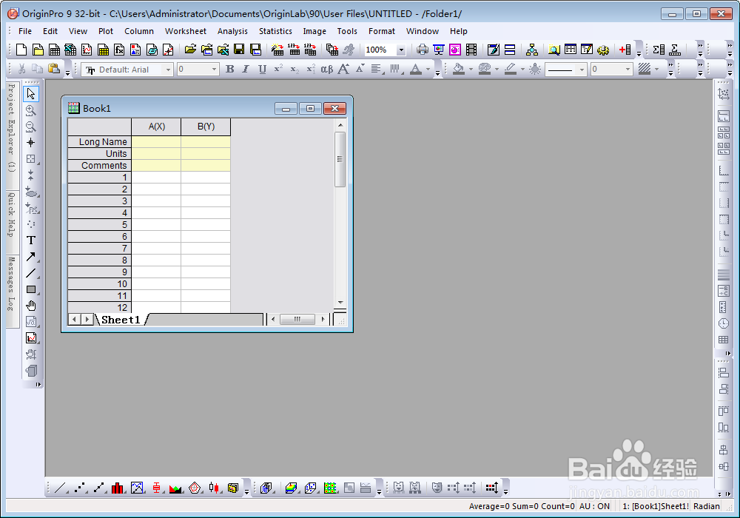The image size is (740, 518).
Task: Select the Text tool
Action: click(x=30, y=240)
